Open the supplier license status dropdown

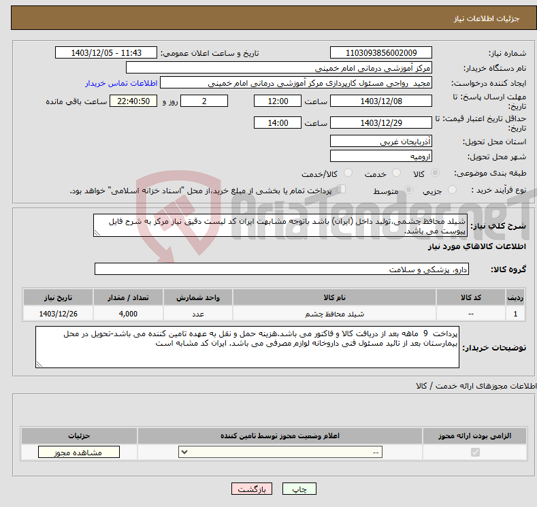pyautogui.click(x=280, y=453)
